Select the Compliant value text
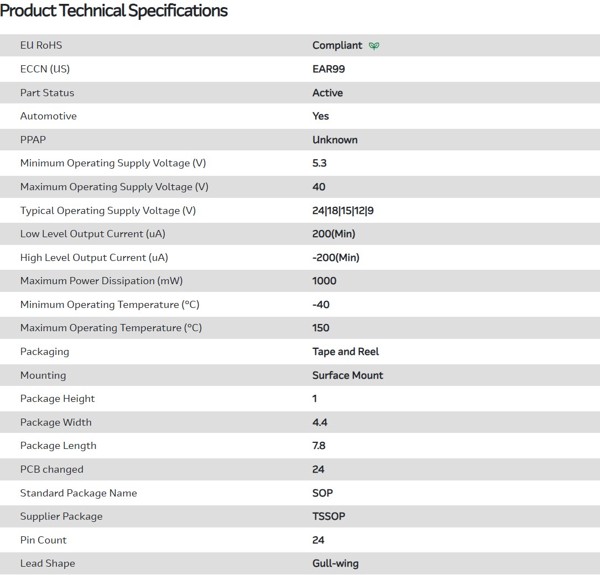Image resolution: width=600 pixels, height=575 pixels. tap(337, 45)
